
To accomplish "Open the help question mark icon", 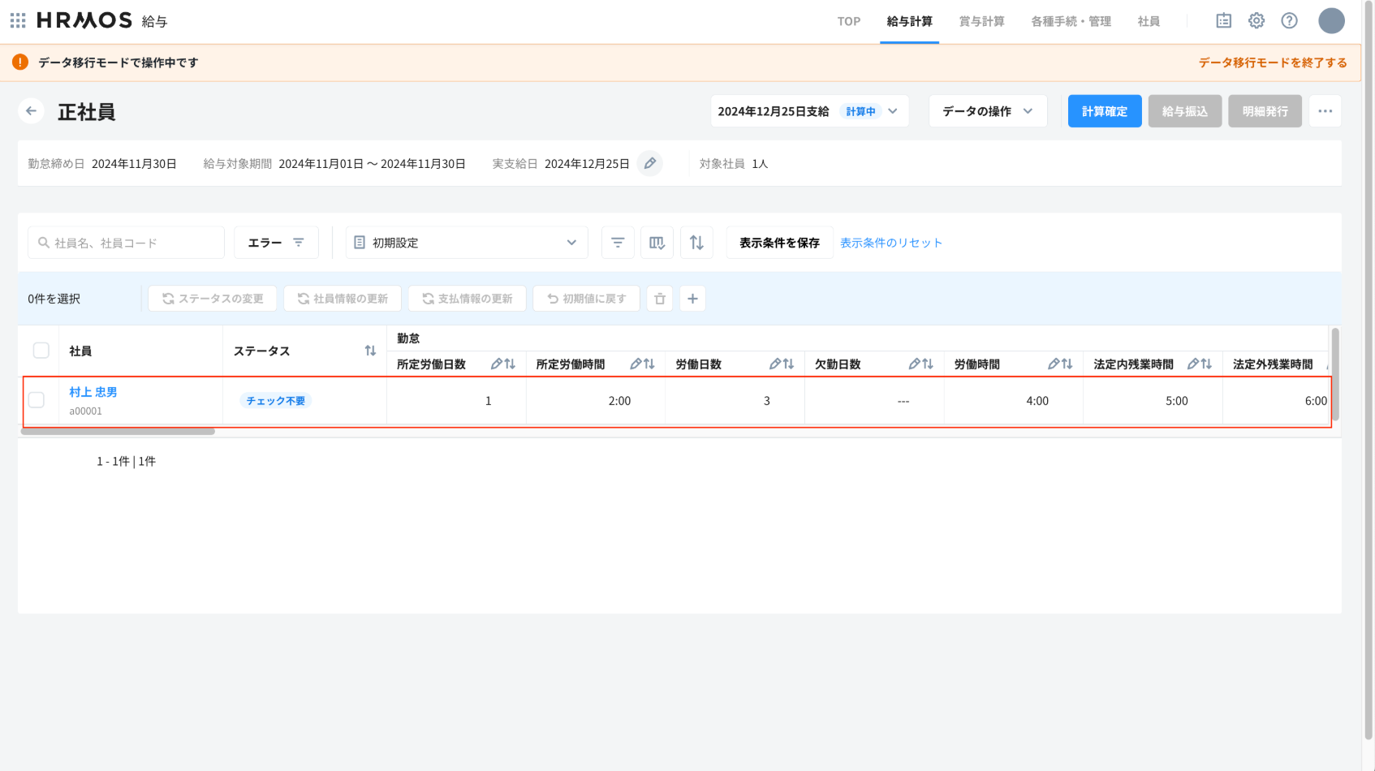I will pyautogui.click(x=1289, y=21).
